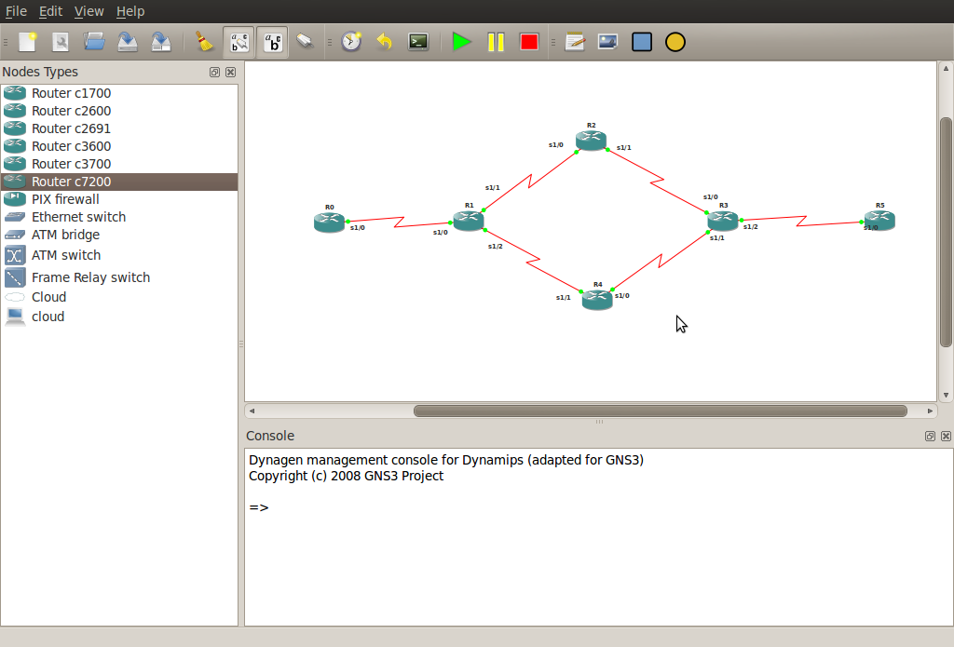Click canvas scroll-down arrow

pyautogui.click(x=946, y=396)
